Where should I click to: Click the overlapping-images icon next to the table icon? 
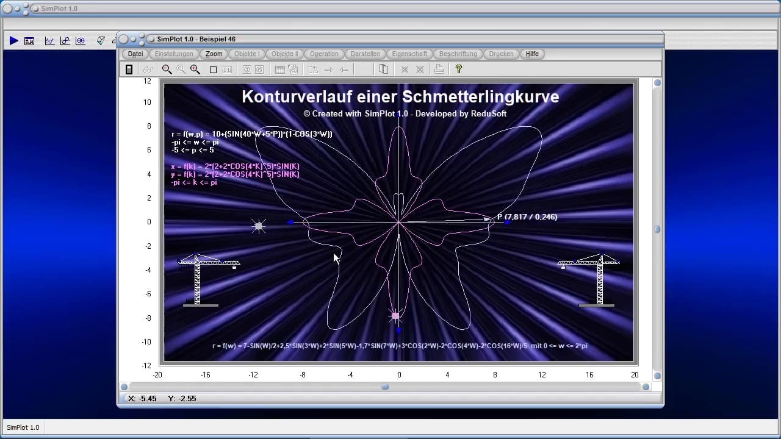click(293, 70)
